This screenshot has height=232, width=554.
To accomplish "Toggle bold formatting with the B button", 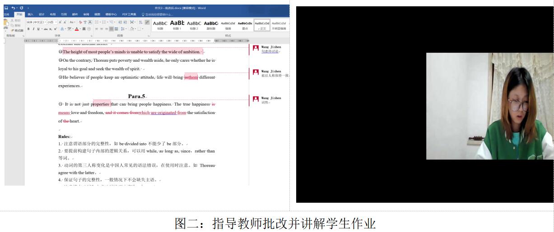I will 28,29.
